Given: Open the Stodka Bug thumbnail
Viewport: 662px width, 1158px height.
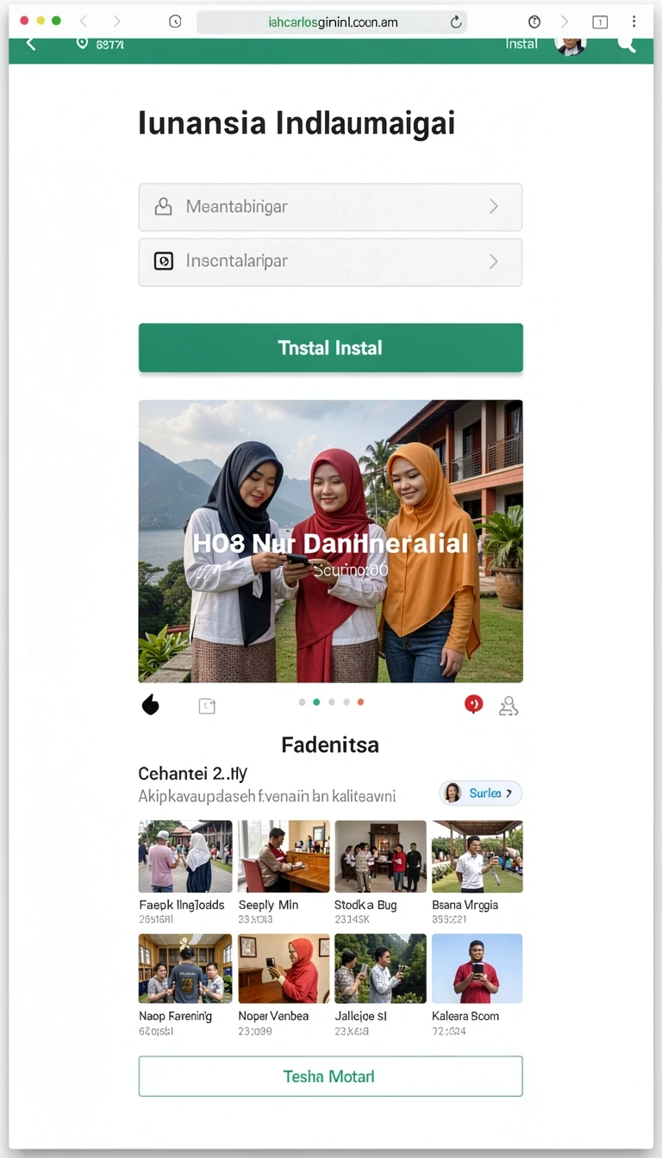Looking at the screenshot, I should pos(380,856).
